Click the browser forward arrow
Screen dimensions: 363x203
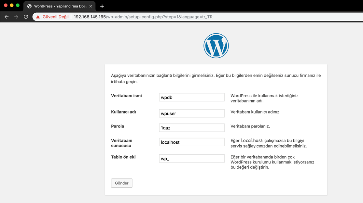[16, 17]
